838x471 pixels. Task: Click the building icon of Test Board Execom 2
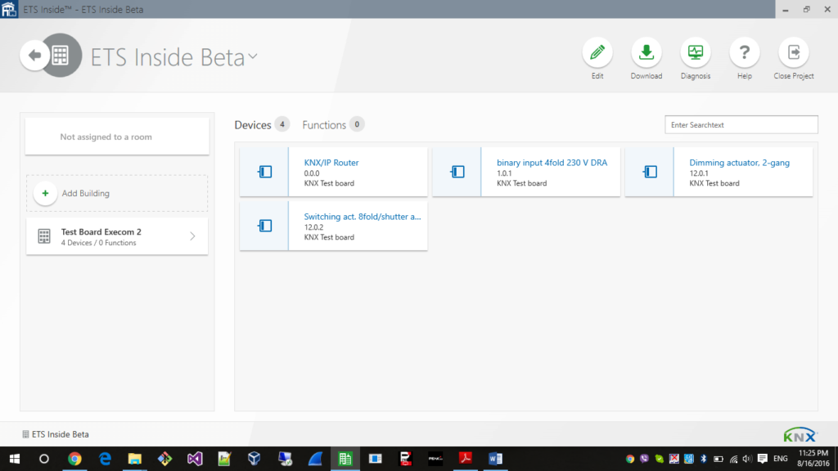pos(44,236)
